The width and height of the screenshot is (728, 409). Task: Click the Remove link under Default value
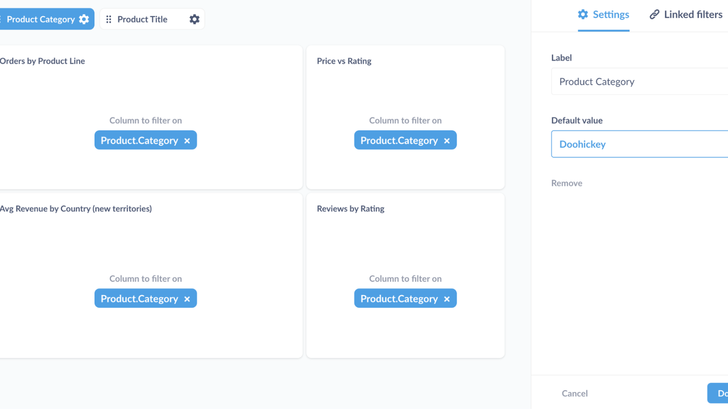(566, 183)
